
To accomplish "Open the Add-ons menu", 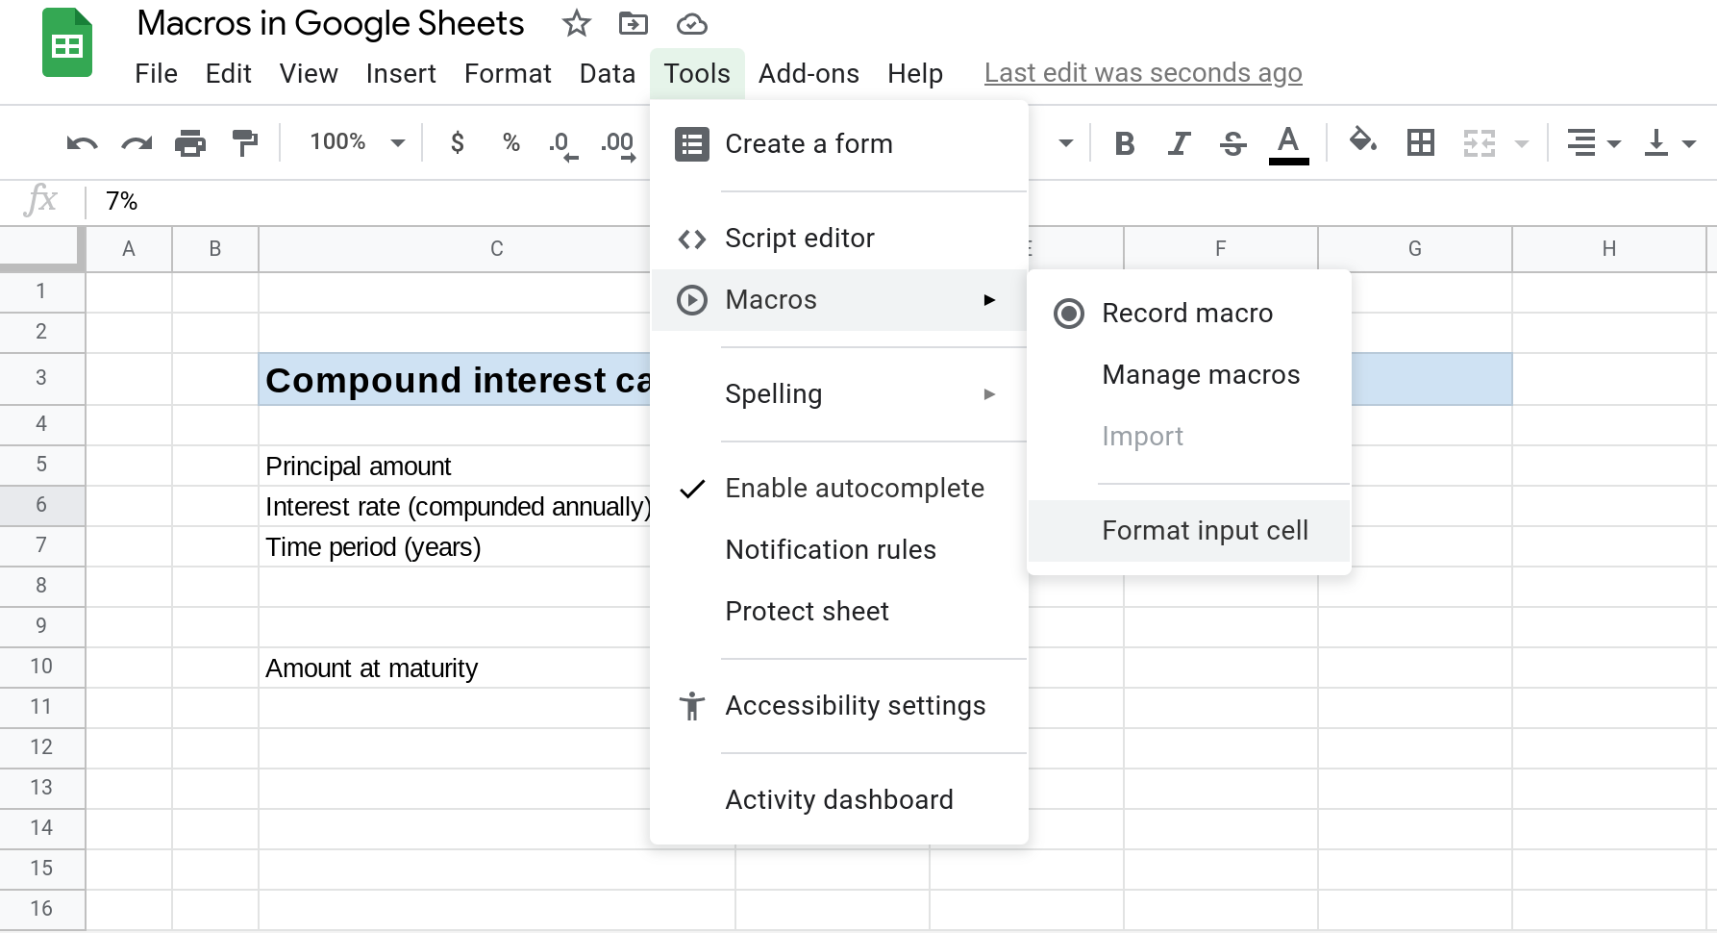I will point(809,73).
